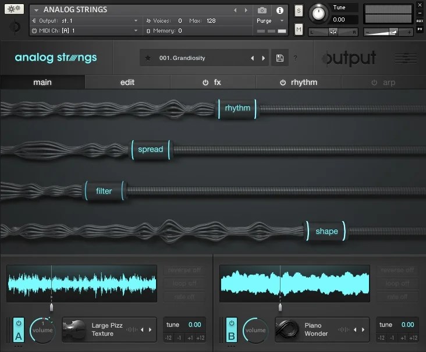Tune layer B up 12 semitones
The height and width of the screenshot is (352, 426).
414,338
